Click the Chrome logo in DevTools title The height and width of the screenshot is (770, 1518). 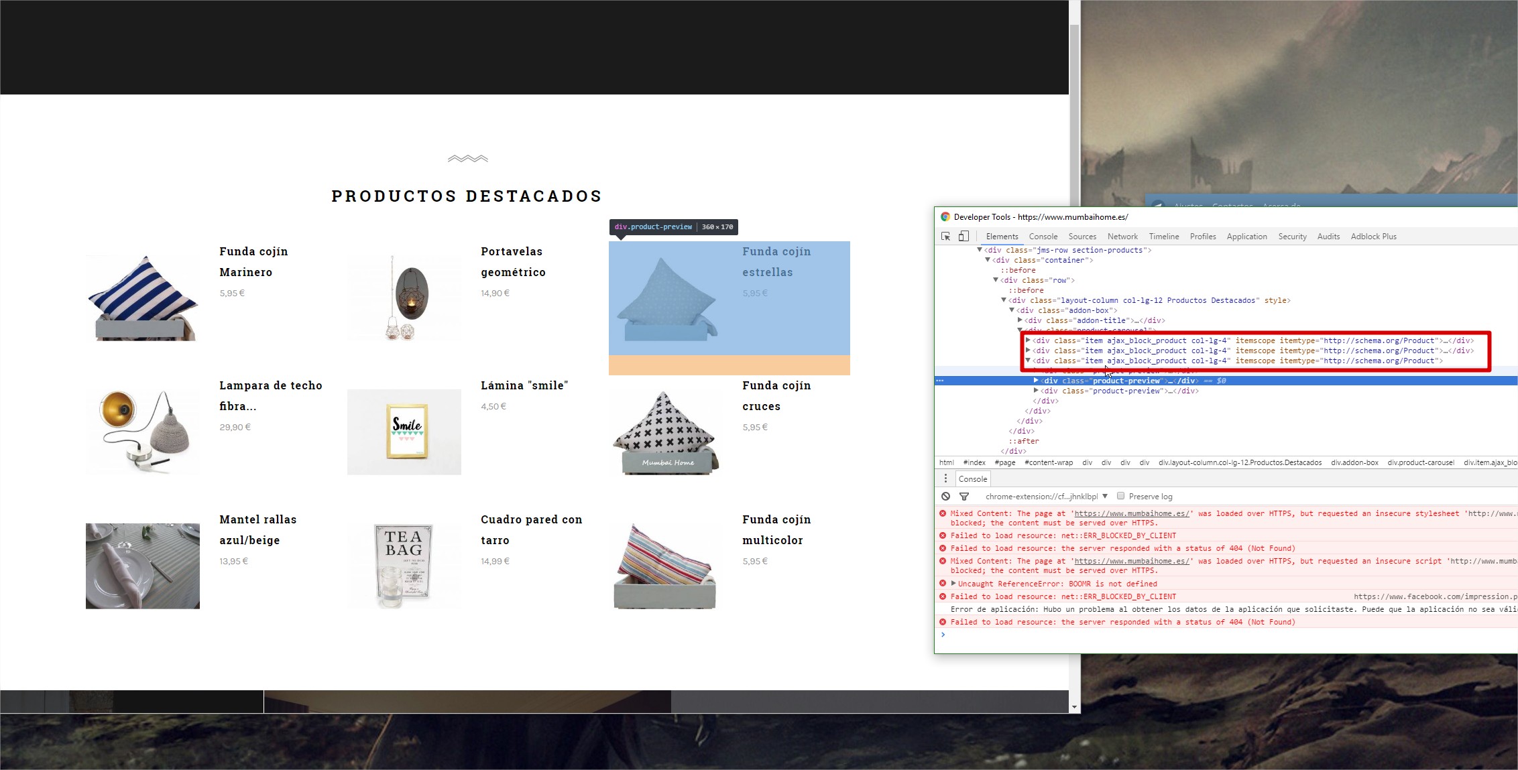tap(945, 217)
